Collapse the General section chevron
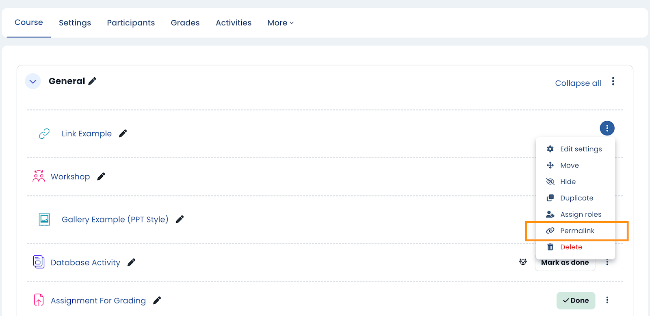Screen dimensions: 650x316 tap(33, 81)
